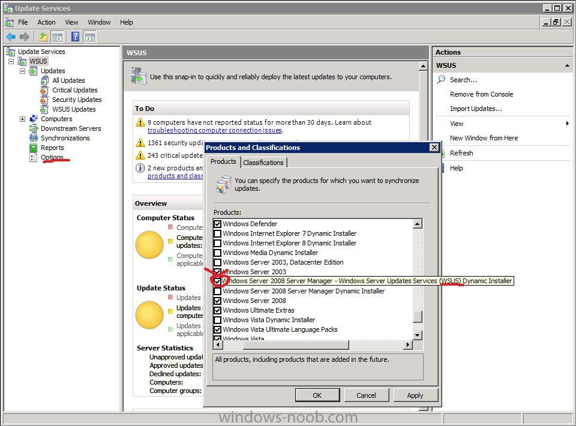Expand the Computers tree node
576x426 pixels.
click(x=22, y=119)
